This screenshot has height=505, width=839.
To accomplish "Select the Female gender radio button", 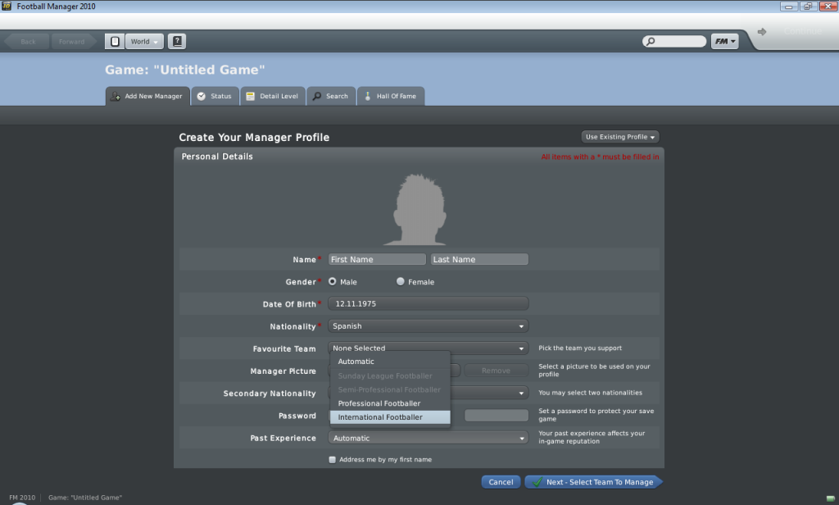I will coord(400,282).
